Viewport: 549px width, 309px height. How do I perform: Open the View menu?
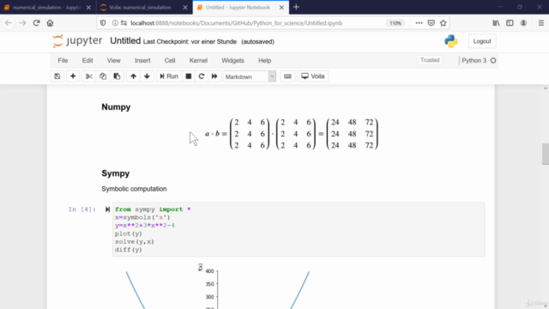click(114, 61)
